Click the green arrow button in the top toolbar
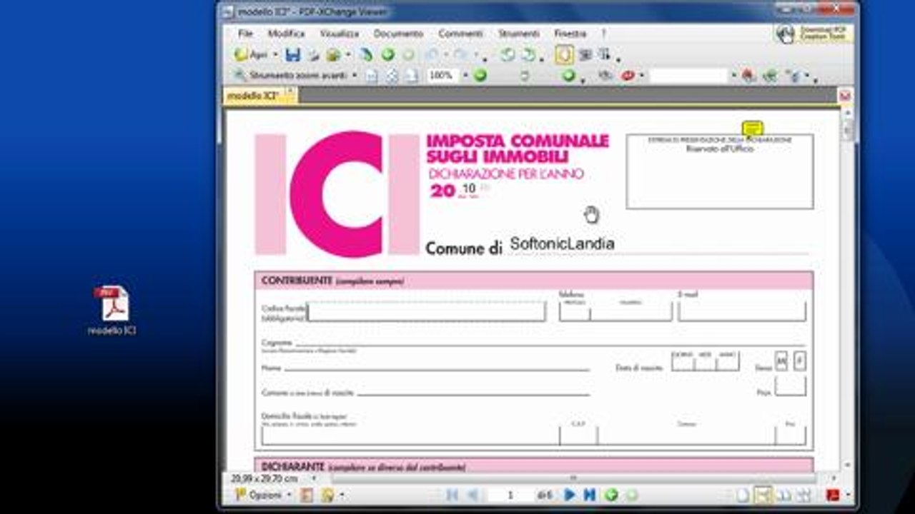Screen dimensions: 915x514 387,55
